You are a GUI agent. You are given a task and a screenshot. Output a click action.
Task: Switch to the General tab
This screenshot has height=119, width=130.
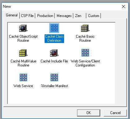point(12,15)
